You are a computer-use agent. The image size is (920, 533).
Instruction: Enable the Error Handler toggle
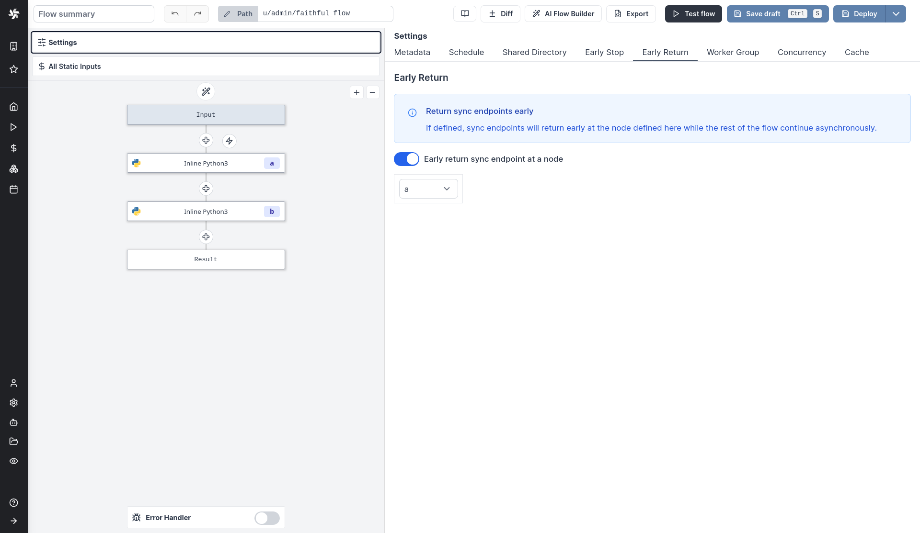pyautogui.click(x=267, y=518)
